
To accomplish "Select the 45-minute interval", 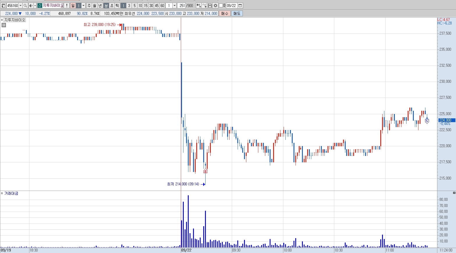I will tap(157, 6).
